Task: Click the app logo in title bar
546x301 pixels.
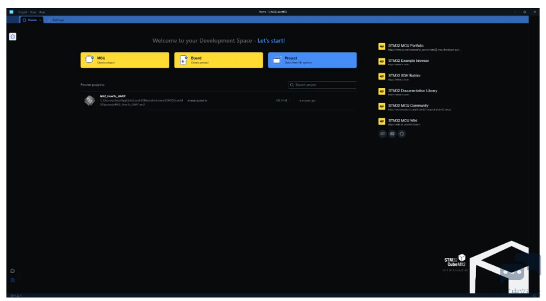Action: click(x=12, y=12)
